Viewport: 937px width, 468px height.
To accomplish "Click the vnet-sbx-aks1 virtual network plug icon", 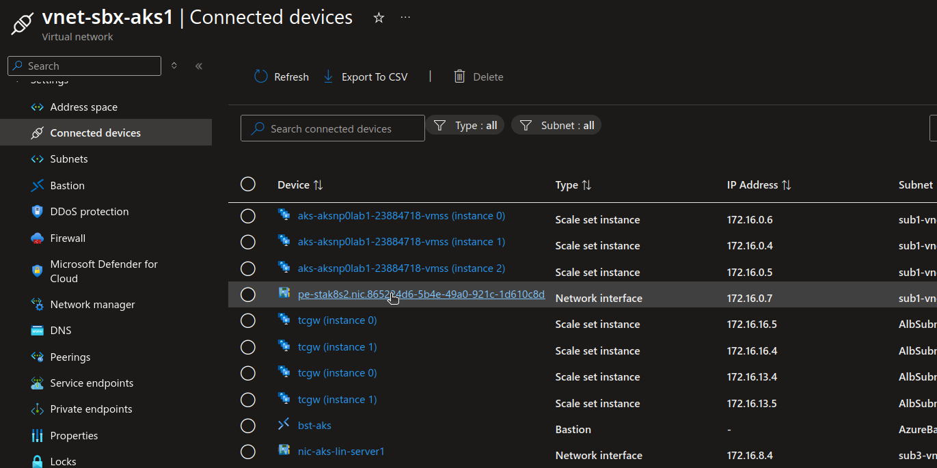I will click(x=22, y=23).
